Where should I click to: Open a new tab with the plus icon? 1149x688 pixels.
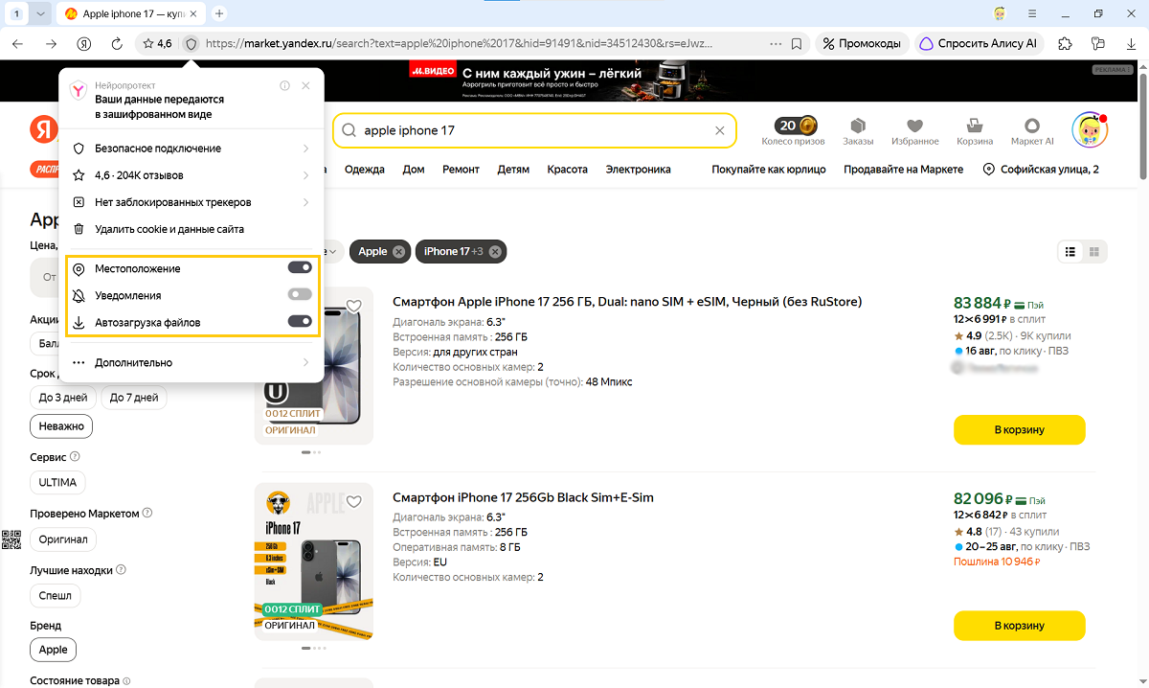(x=219, y=13)
